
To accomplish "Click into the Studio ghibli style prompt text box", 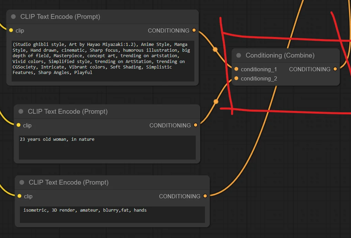I will coord(103,61).
